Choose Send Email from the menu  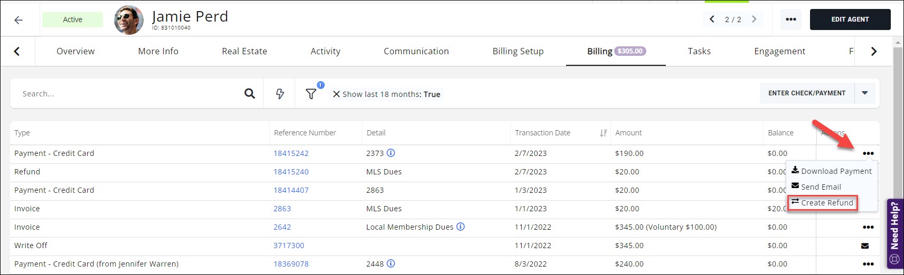click(816, 186)
